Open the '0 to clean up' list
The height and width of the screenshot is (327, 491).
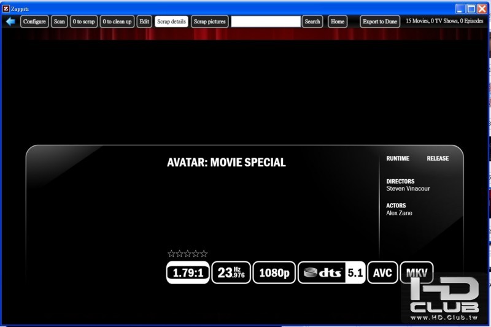[x=117, y=21]
